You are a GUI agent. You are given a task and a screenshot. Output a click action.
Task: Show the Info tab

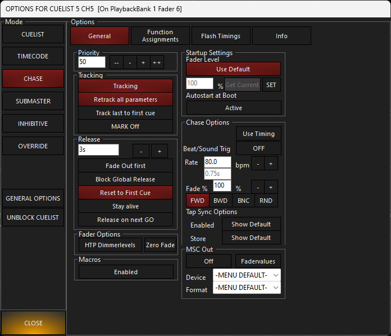pyautogui.click(x=281, y=36)
